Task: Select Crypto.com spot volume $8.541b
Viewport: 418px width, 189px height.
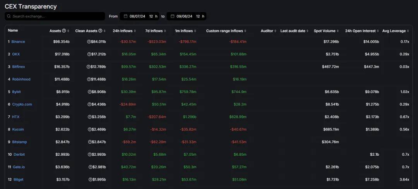Action: tap(332, 104)
